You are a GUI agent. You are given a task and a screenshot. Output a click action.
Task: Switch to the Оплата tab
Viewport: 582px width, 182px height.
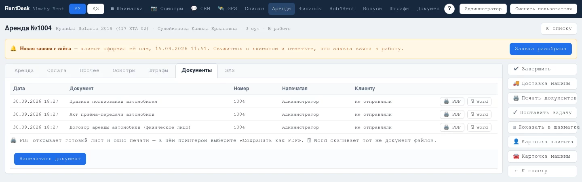click(x=57, y=70)
